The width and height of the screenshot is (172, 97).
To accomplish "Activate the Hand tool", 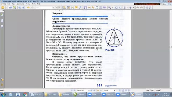I will pyautogui.click(x=85, y=8).
